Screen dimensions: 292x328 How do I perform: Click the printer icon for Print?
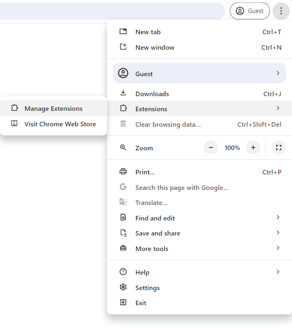pyautogui.click(x=123, y=172)
